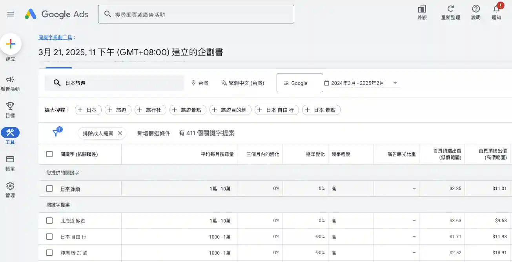
Task: Click the notifications bell icon
Action: coord(496,9)
